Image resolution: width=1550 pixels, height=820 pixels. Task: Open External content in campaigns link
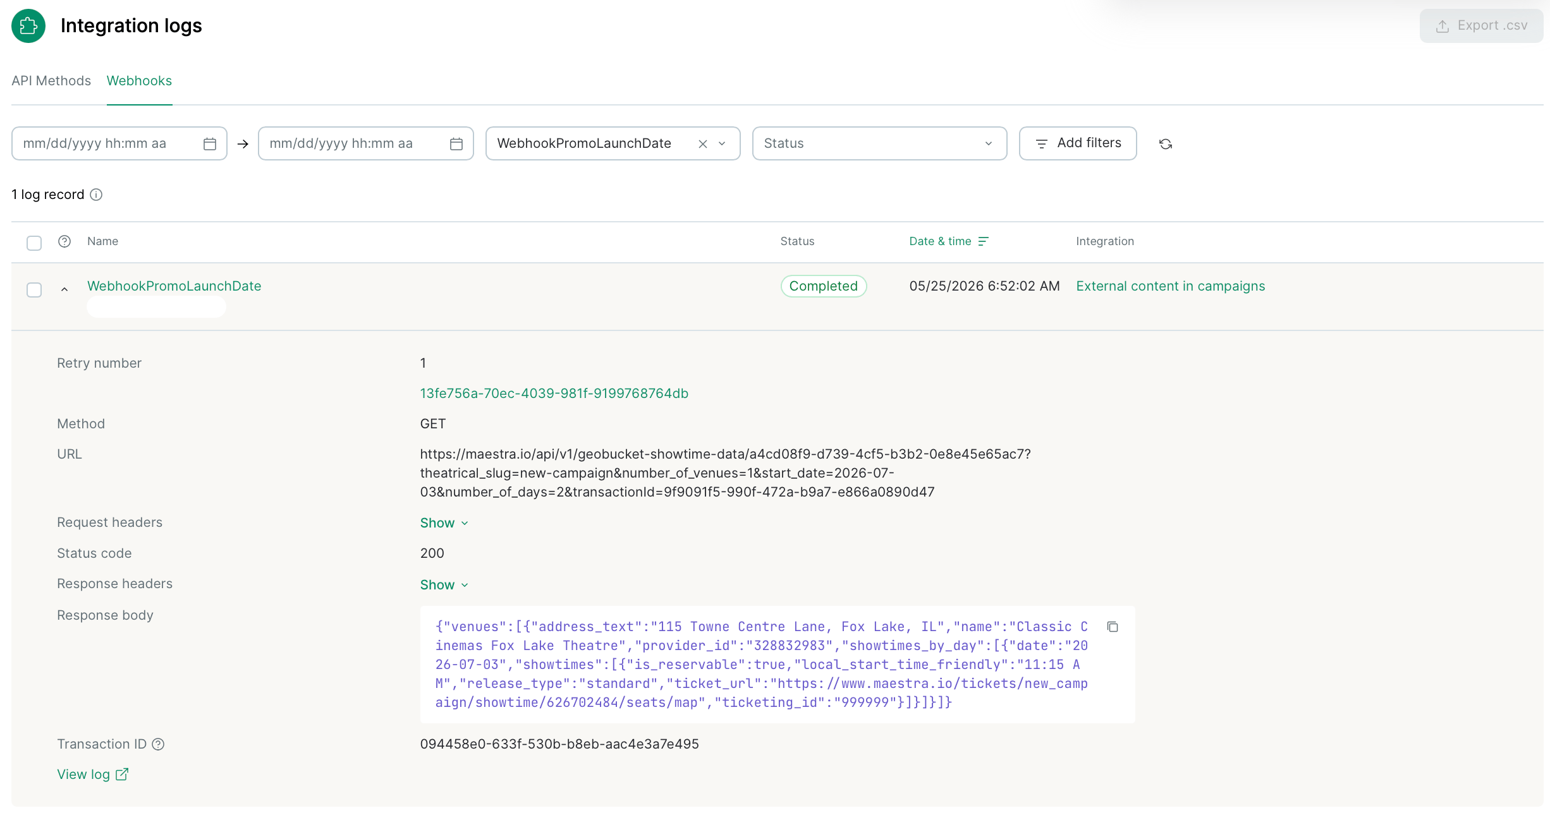pos(1170,286)
